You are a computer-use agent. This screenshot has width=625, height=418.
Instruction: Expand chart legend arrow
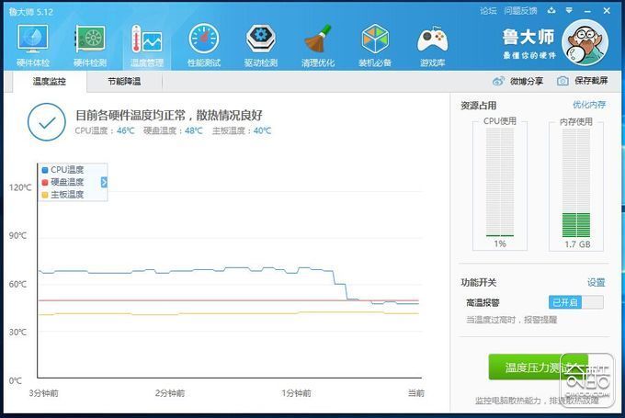pos(104,182)
